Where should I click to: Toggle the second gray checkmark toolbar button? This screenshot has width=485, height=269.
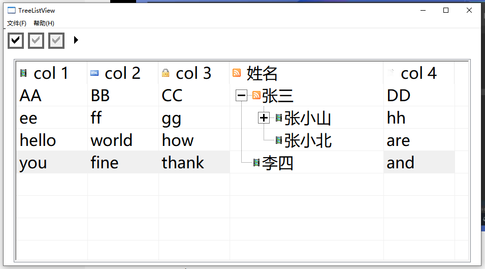point(36,40)
